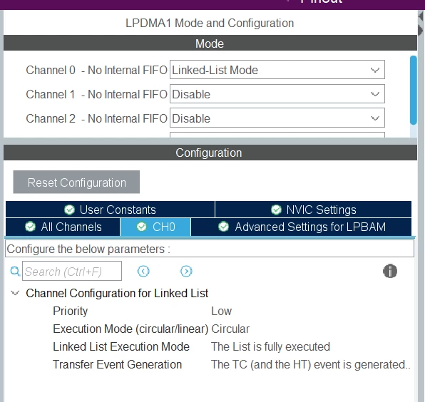Viewport: 425px width, 402px height.
Task: Click the NVIC Settings green check icon
Action: pos(276,210)
